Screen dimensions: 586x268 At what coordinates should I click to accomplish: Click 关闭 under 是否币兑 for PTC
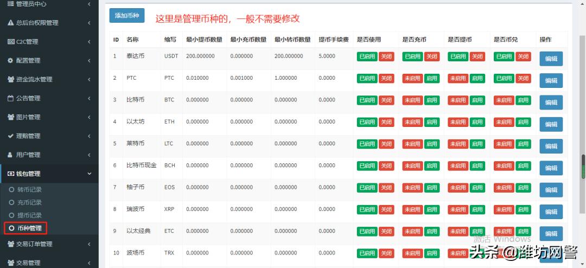coord(523,79)
